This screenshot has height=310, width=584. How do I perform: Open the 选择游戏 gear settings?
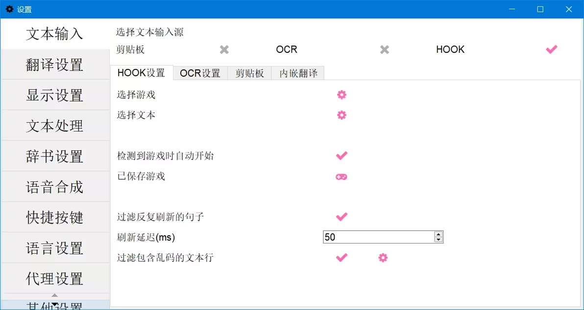[x=341, y=95]
